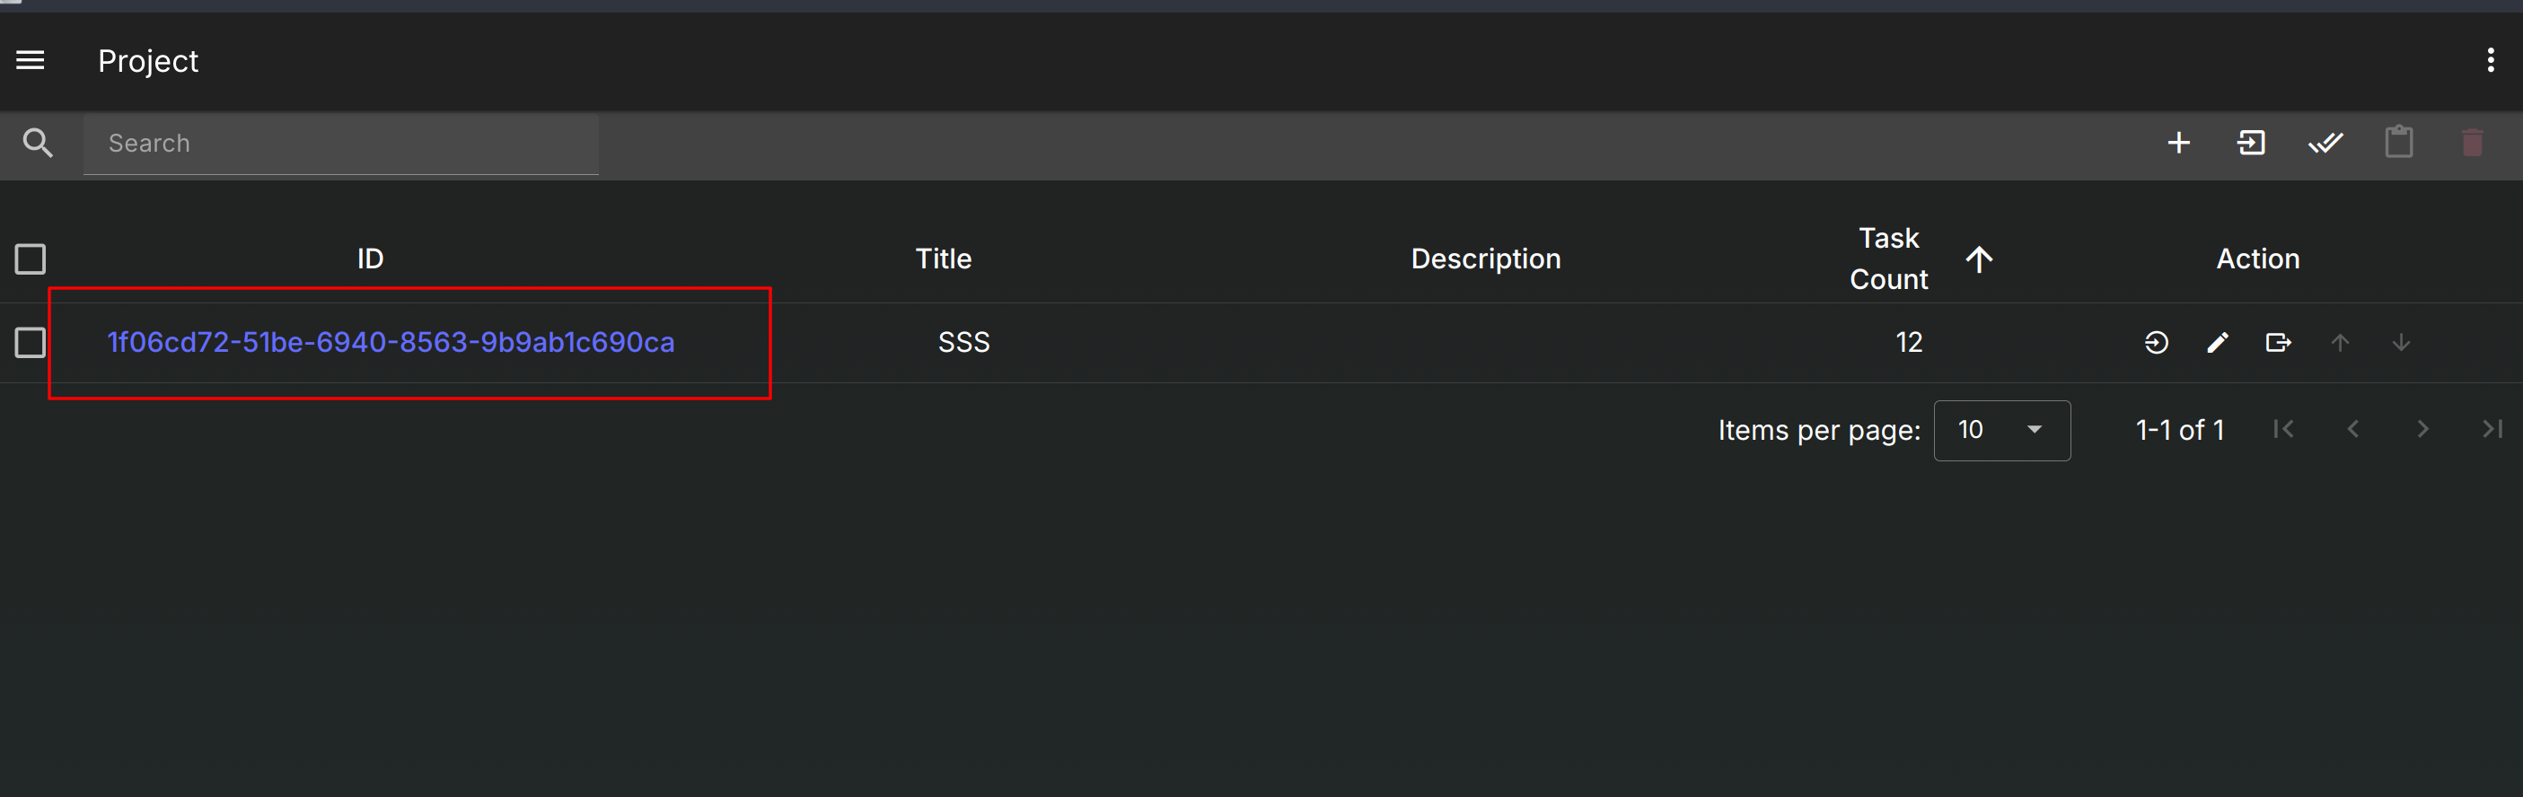Screen dimensions: 2523x797
Task: Check the SSS project row checkbox
Action: 31,343
